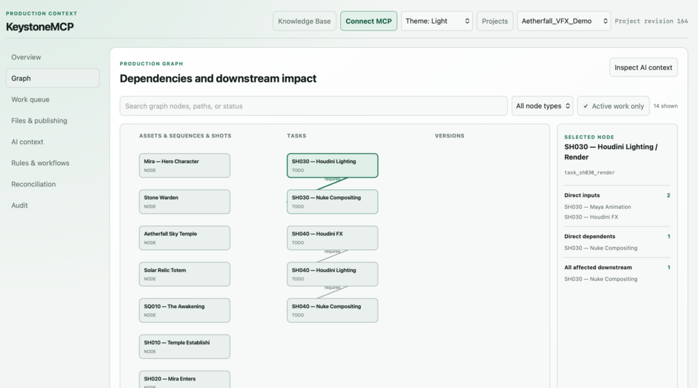Click SH030 — Houdini FX under Direct inputs
698x388 pixels.
point(591,217)
